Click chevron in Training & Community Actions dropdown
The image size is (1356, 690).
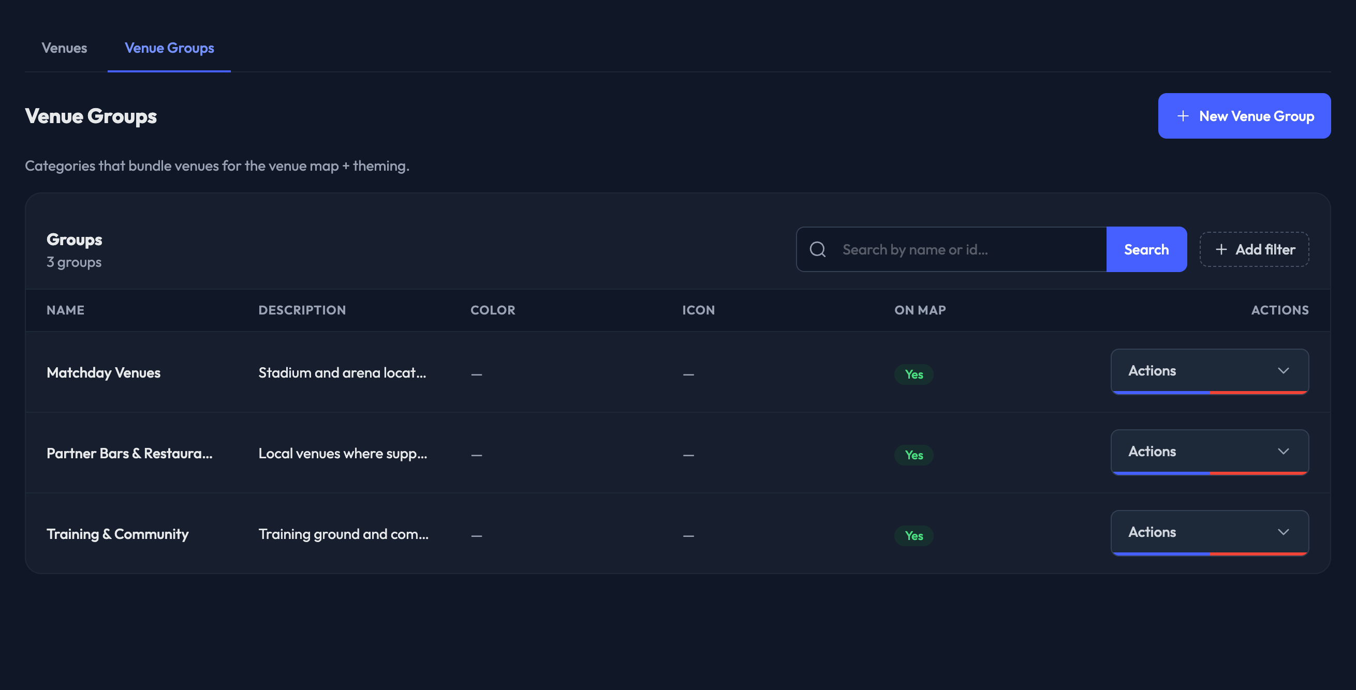click(x=1284, y=532)
